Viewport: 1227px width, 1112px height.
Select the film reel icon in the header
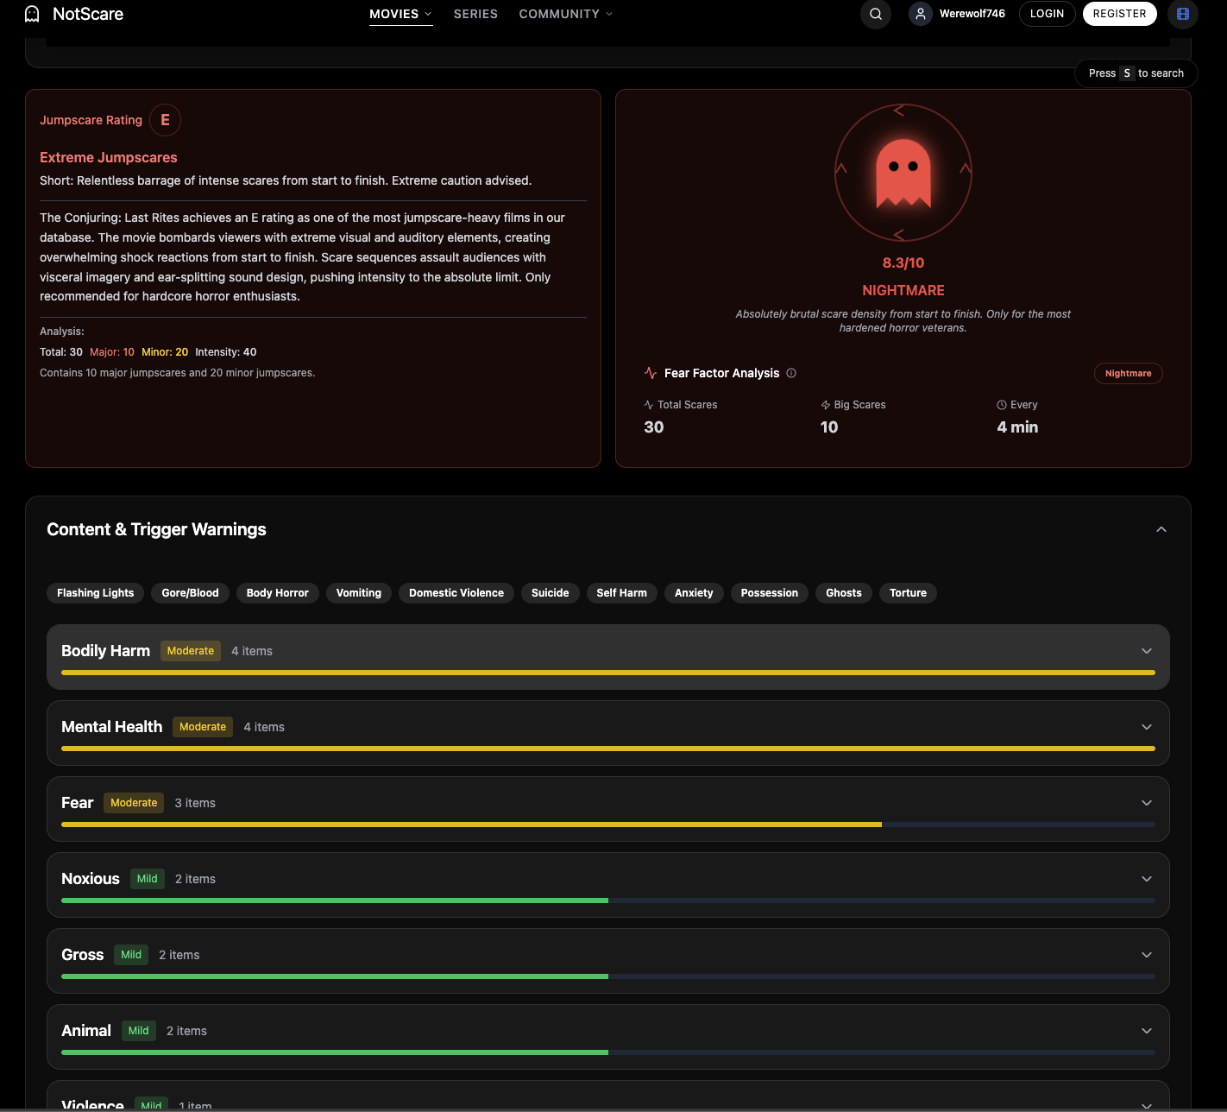click(x=1182, y=14)
